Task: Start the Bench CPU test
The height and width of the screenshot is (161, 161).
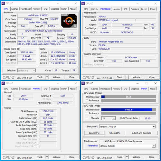Action: pyautogui.click(x=94, y=133)
